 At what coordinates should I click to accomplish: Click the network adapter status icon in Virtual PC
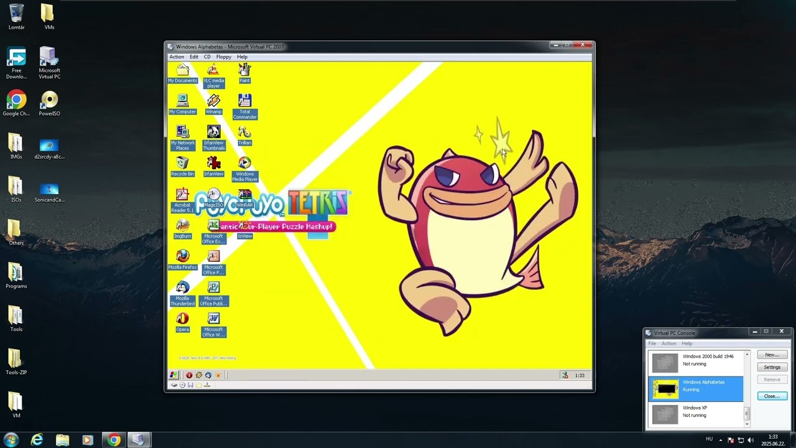pyautogui.click(x=207, y=385)
